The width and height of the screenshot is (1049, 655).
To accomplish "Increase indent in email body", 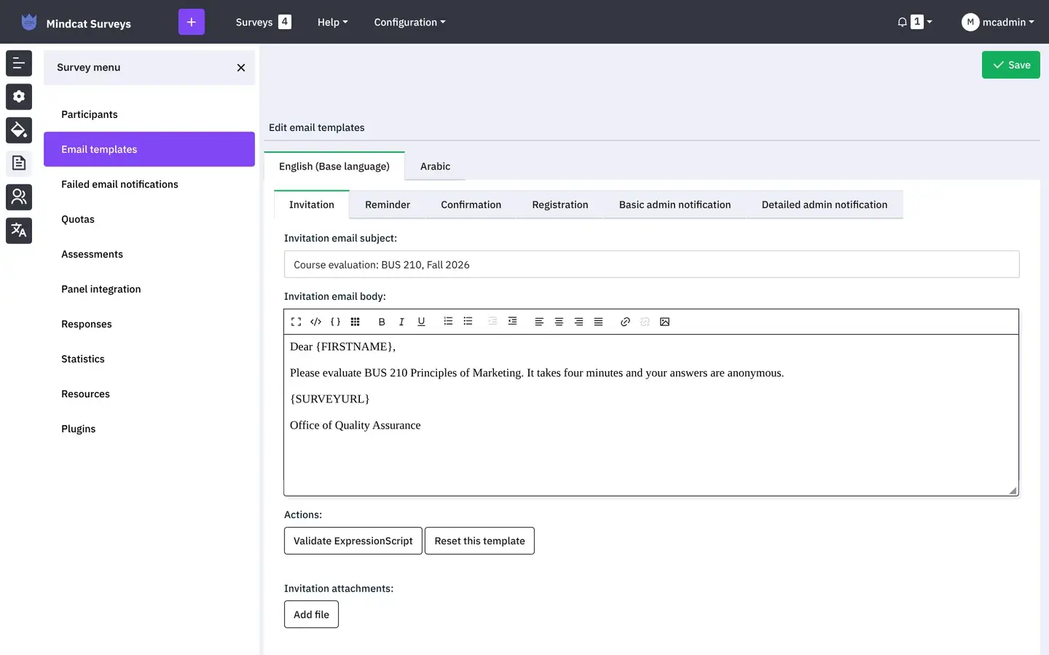I will [x=513, y=321].
